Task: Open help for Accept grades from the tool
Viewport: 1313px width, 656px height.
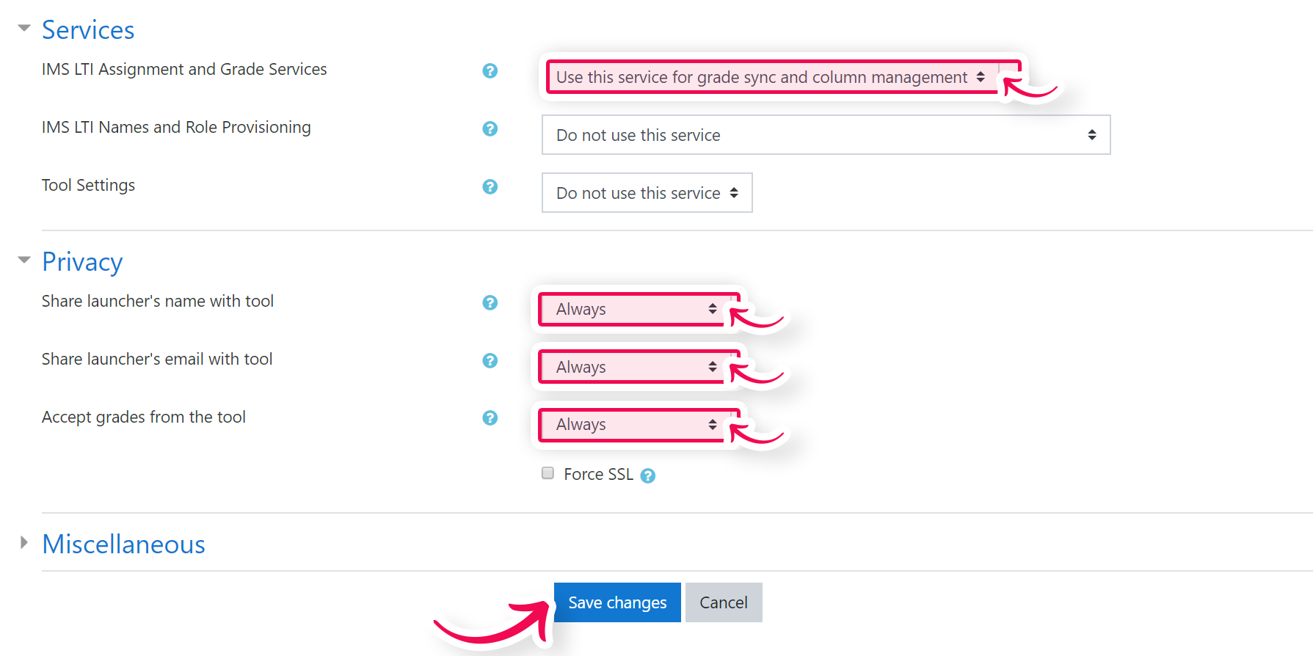Action: [x=490, y=418]
